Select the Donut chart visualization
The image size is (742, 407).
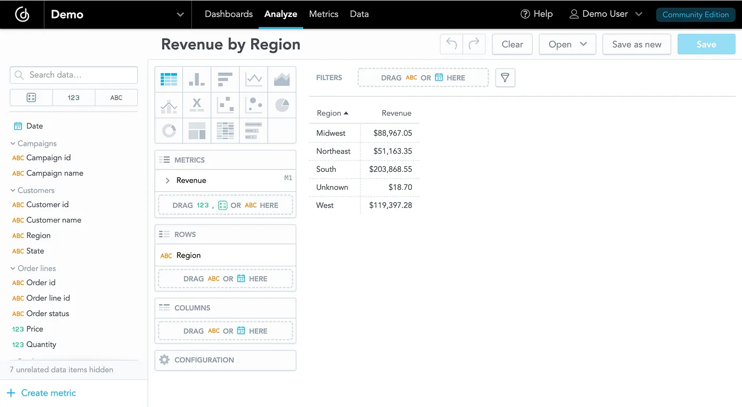click(x=169, y=131)
